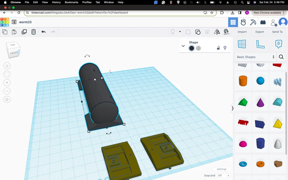Open the Profiles menu
The height and width of the screenshot is (180, 288).
pos(87,2)
